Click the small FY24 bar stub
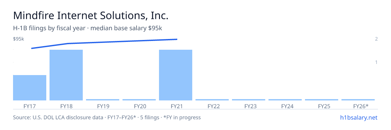The image size is (391, 130). coord(285,100)
